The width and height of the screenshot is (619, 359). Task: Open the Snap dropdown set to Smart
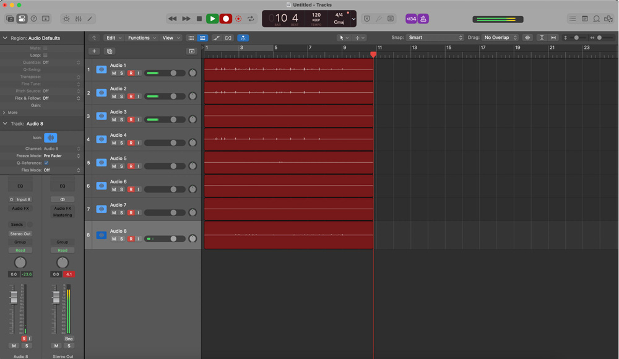[x=435, y=38]
